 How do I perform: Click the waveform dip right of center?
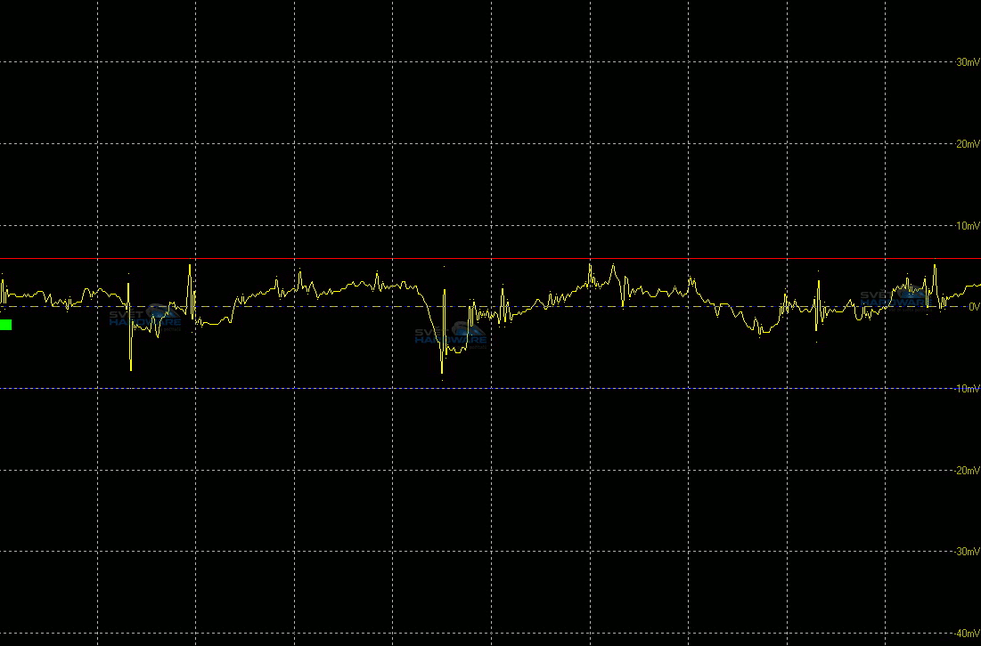pyautogui.click(x=760, y=330)
